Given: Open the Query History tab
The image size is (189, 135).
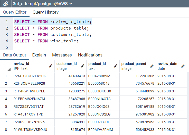Looking at the screenshot, I should coord(45,12).
